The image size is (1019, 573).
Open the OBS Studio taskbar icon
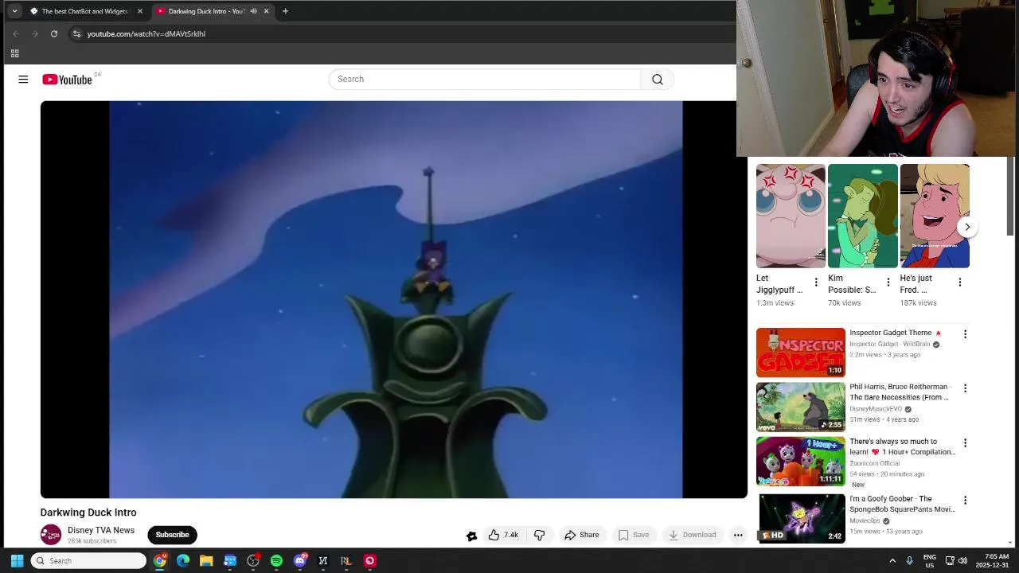click(253, 561)
